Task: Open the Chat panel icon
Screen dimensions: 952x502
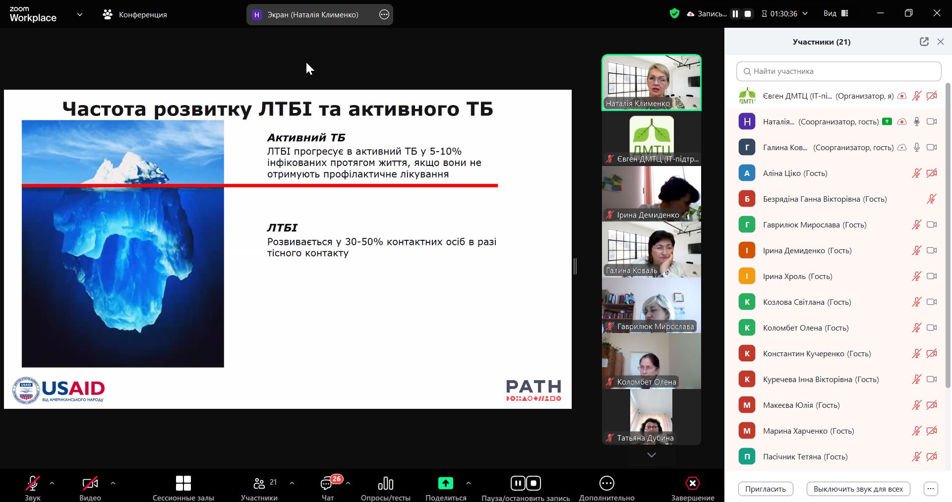Action: coord(327,483)
